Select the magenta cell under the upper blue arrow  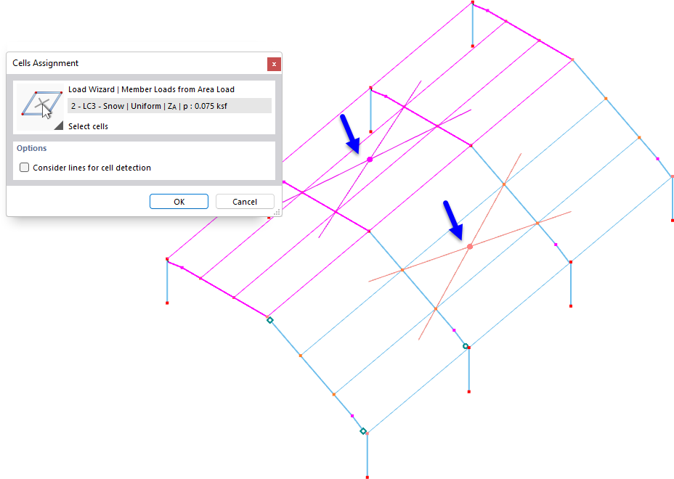[370, 158]
